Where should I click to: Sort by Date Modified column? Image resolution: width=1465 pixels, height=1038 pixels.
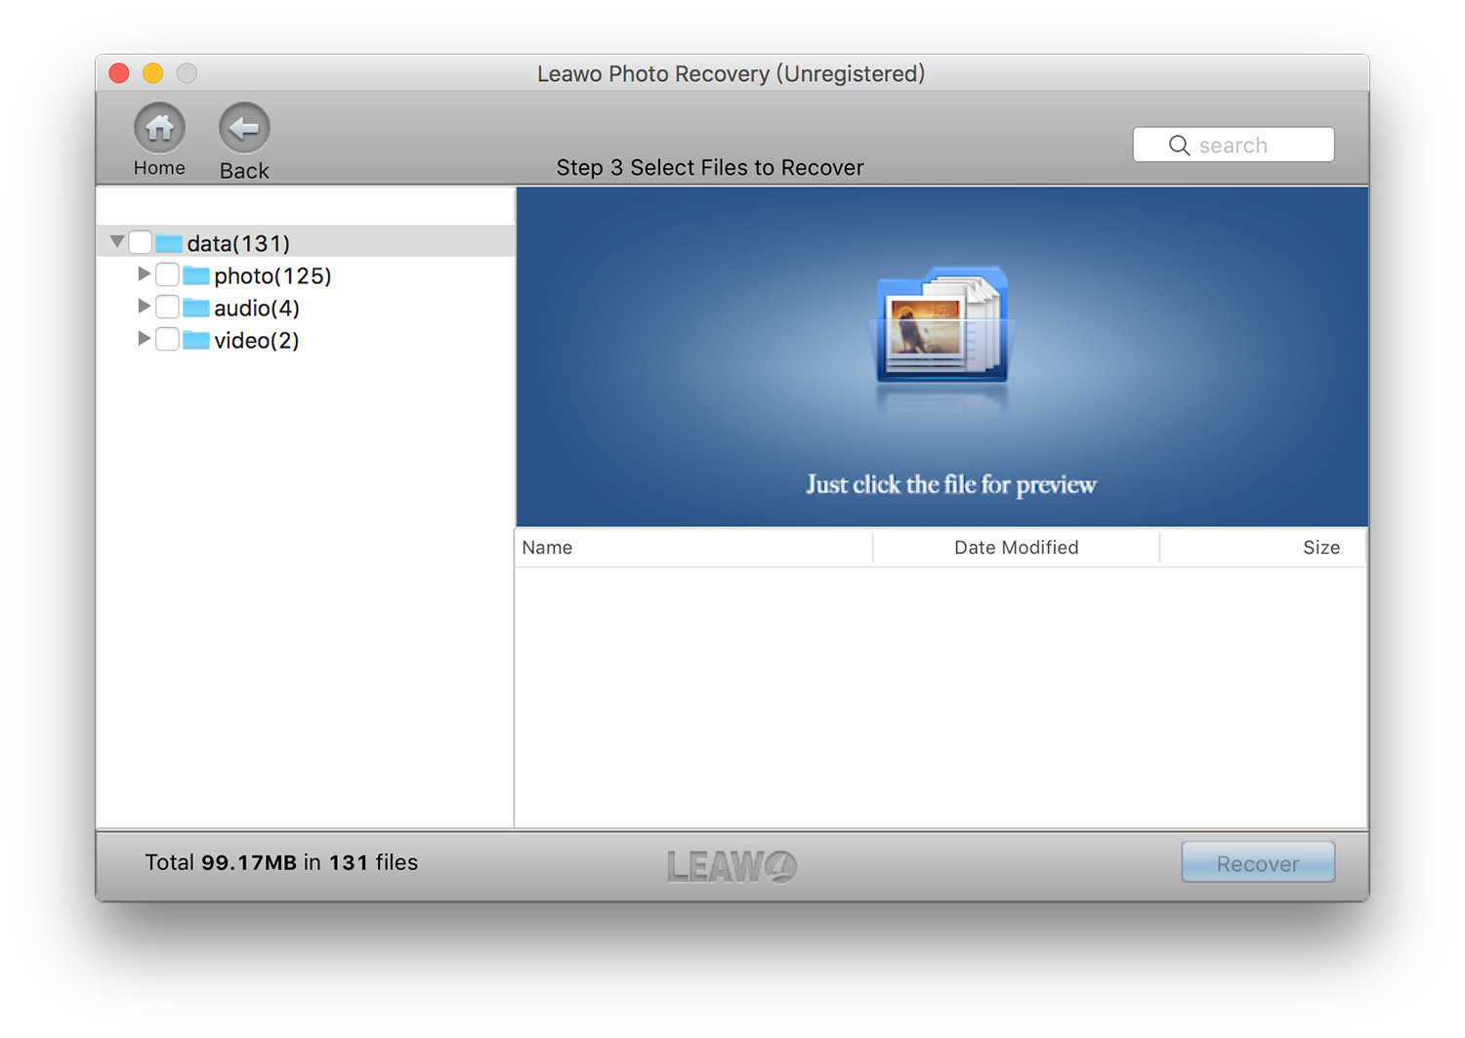point(1016,548)
